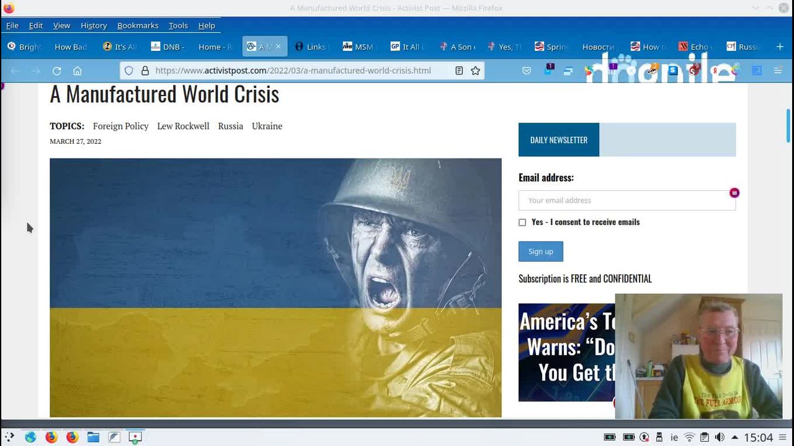
Task: Open the tracking protection shield icon
Action: (x=129, y=71)
